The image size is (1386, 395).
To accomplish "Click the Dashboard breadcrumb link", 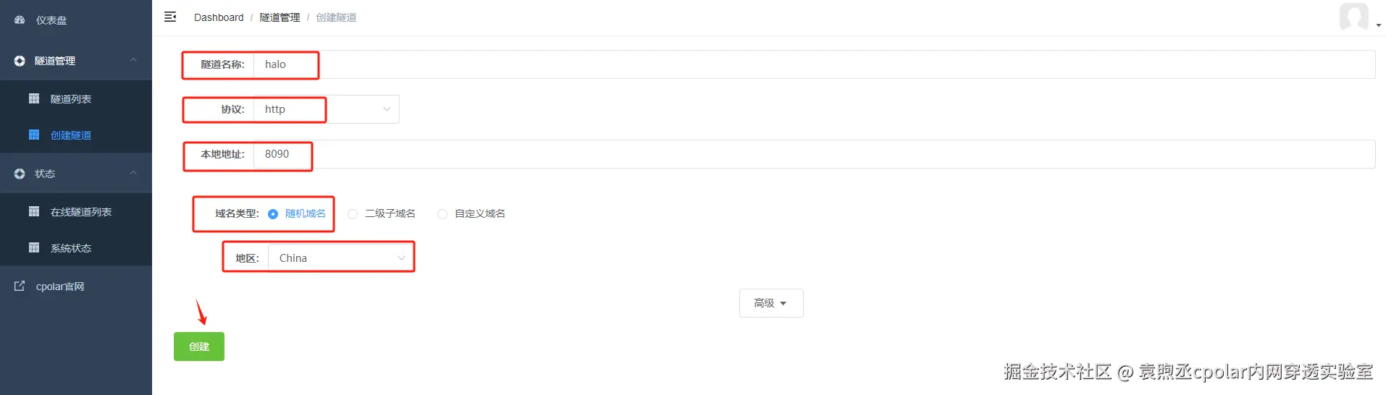I will 219,17.
